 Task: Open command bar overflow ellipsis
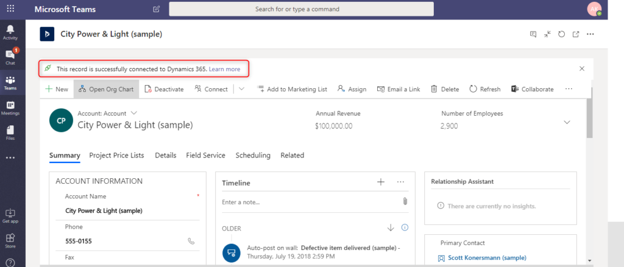[x=569, y=89]
